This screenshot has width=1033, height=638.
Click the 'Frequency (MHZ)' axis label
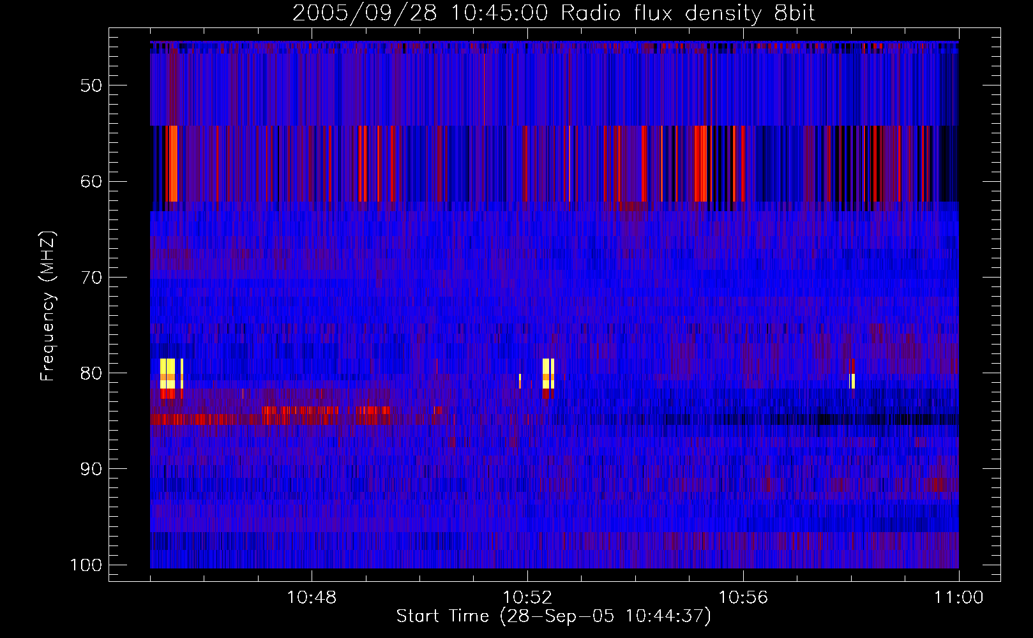pyautogui.click(x=48, y=306)
